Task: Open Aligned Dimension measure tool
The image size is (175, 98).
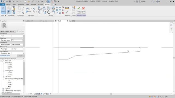Action: click(67, 8)
